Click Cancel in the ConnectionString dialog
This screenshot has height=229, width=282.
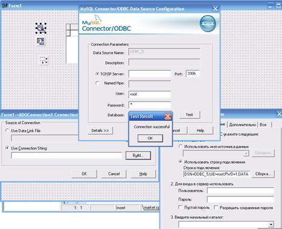pyautogui.click(x=114, y=173)
